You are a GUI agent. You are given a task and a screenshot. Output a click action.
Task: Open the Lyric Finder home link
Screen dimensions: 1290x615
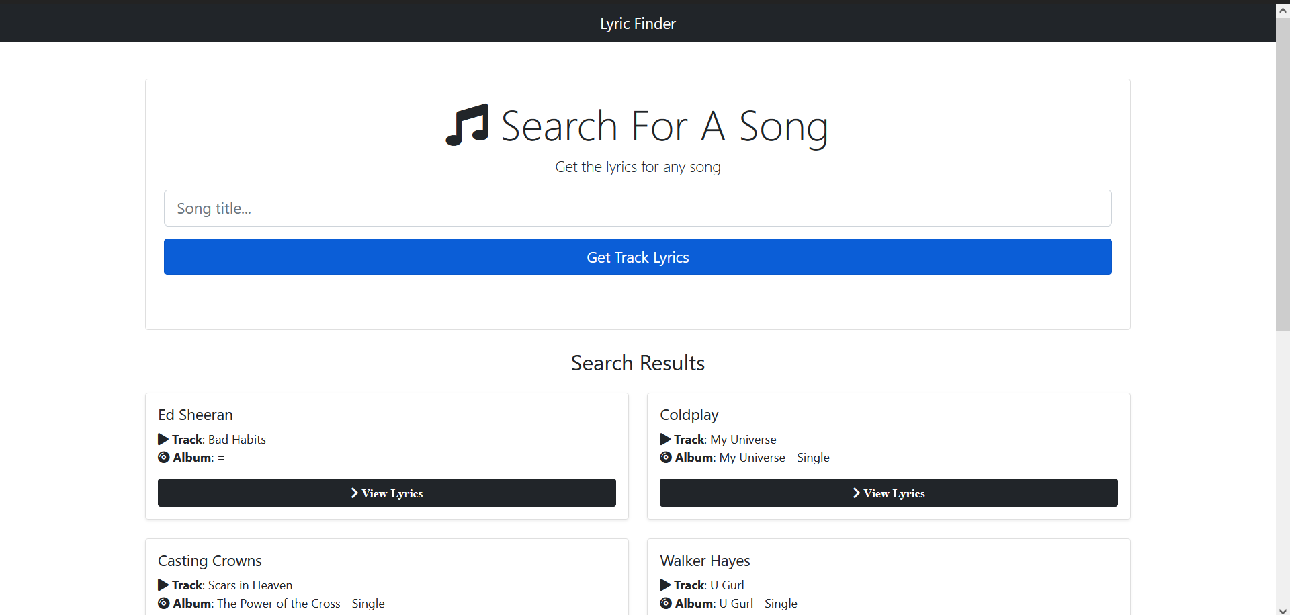[638, 24]
